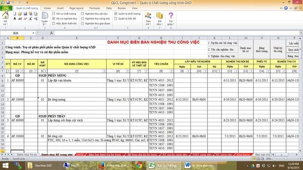Open the Customize Quick Access Toolbar dropdown
303x170 pixels.
click(x=27, y=2)
